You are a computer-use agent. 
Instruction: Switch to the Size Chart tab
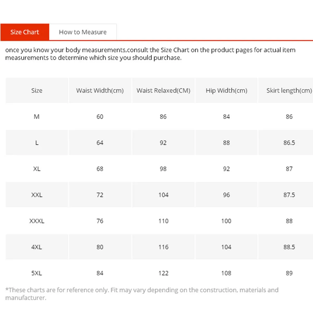(x=25, y=32)
